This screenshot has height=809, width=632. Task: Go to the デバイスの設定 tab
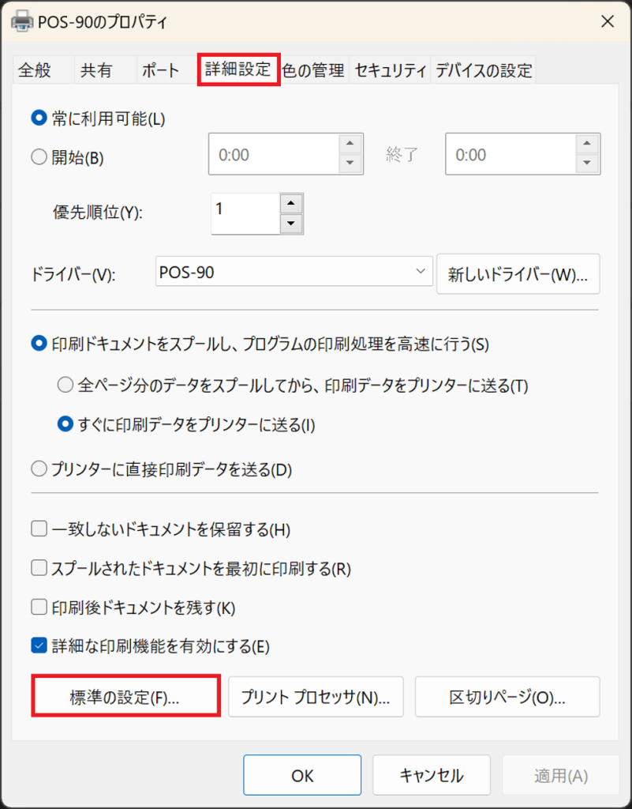(x=484, y=70)
